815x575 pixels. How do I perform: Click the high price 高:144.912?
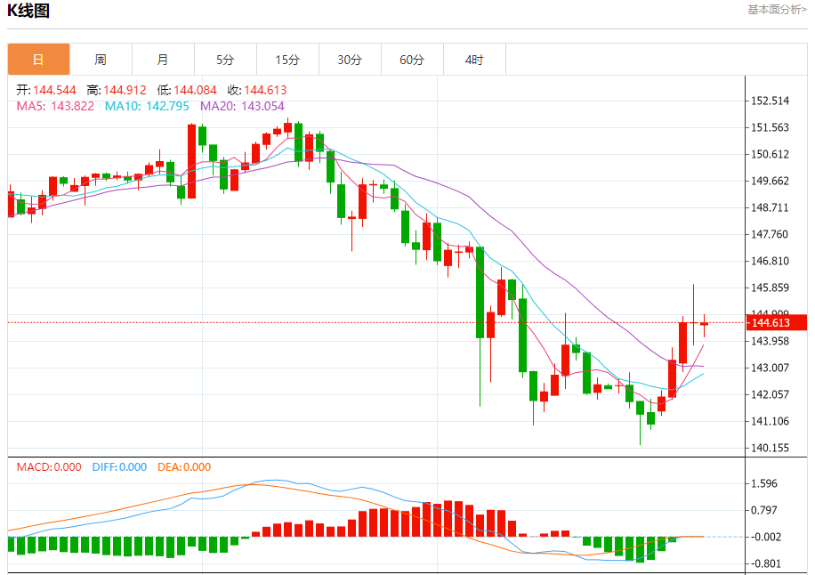[117, 90]
